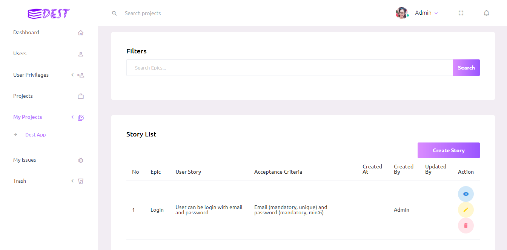Click the No column header
Image resolution: width=507 pixels, height=250 pixels.
[x=135, y=172]
